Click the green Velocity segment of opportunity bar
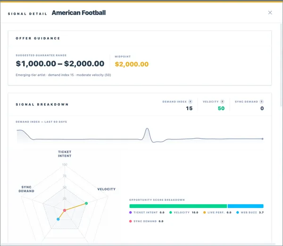The image size is (283, 246). [x=178, y=206]
